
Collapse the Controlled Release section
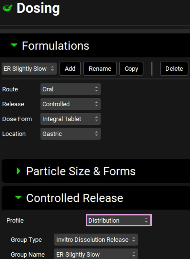pyautogui.click(x=19, y=198)
